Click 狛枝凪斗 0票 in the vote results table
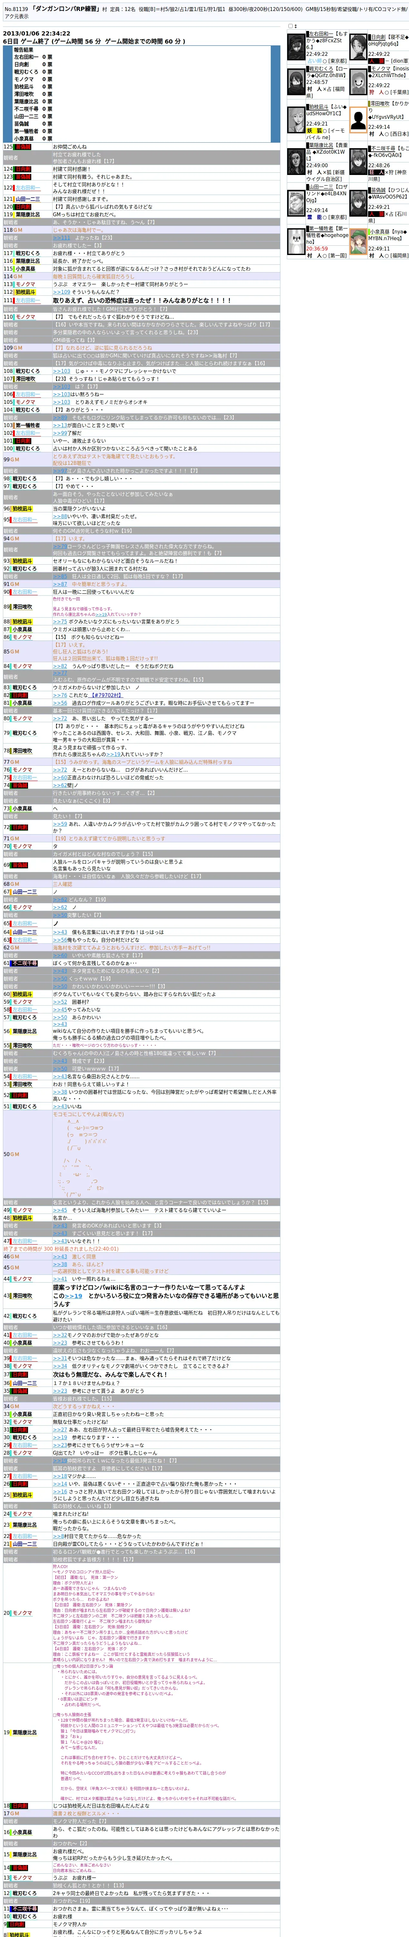Viewport: 409px width, 1937px height. tap(33, 87)
